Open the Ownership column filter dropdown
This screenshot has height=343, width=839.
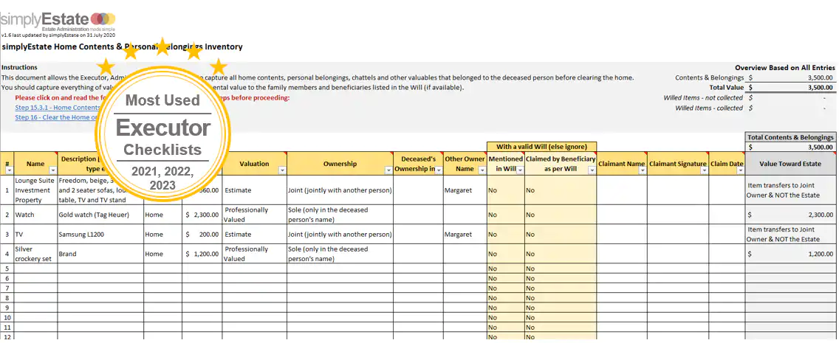click(388, 170)
